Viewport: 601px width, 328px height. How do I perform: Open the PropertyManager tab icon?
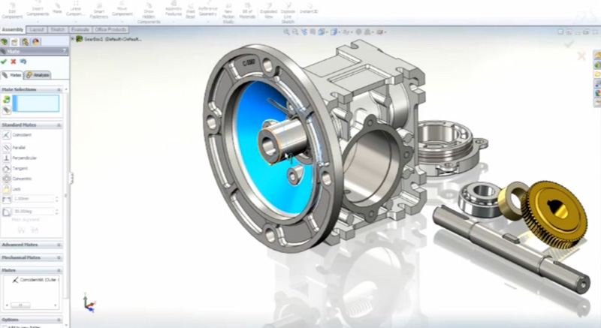click(x=15, y=42)
